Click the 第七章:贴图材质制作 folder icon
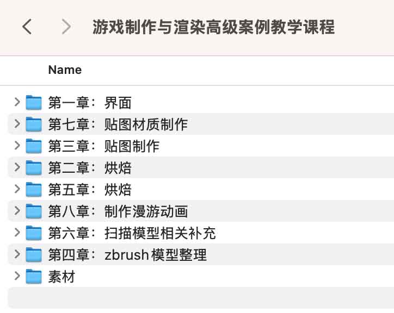 point(34,124)
